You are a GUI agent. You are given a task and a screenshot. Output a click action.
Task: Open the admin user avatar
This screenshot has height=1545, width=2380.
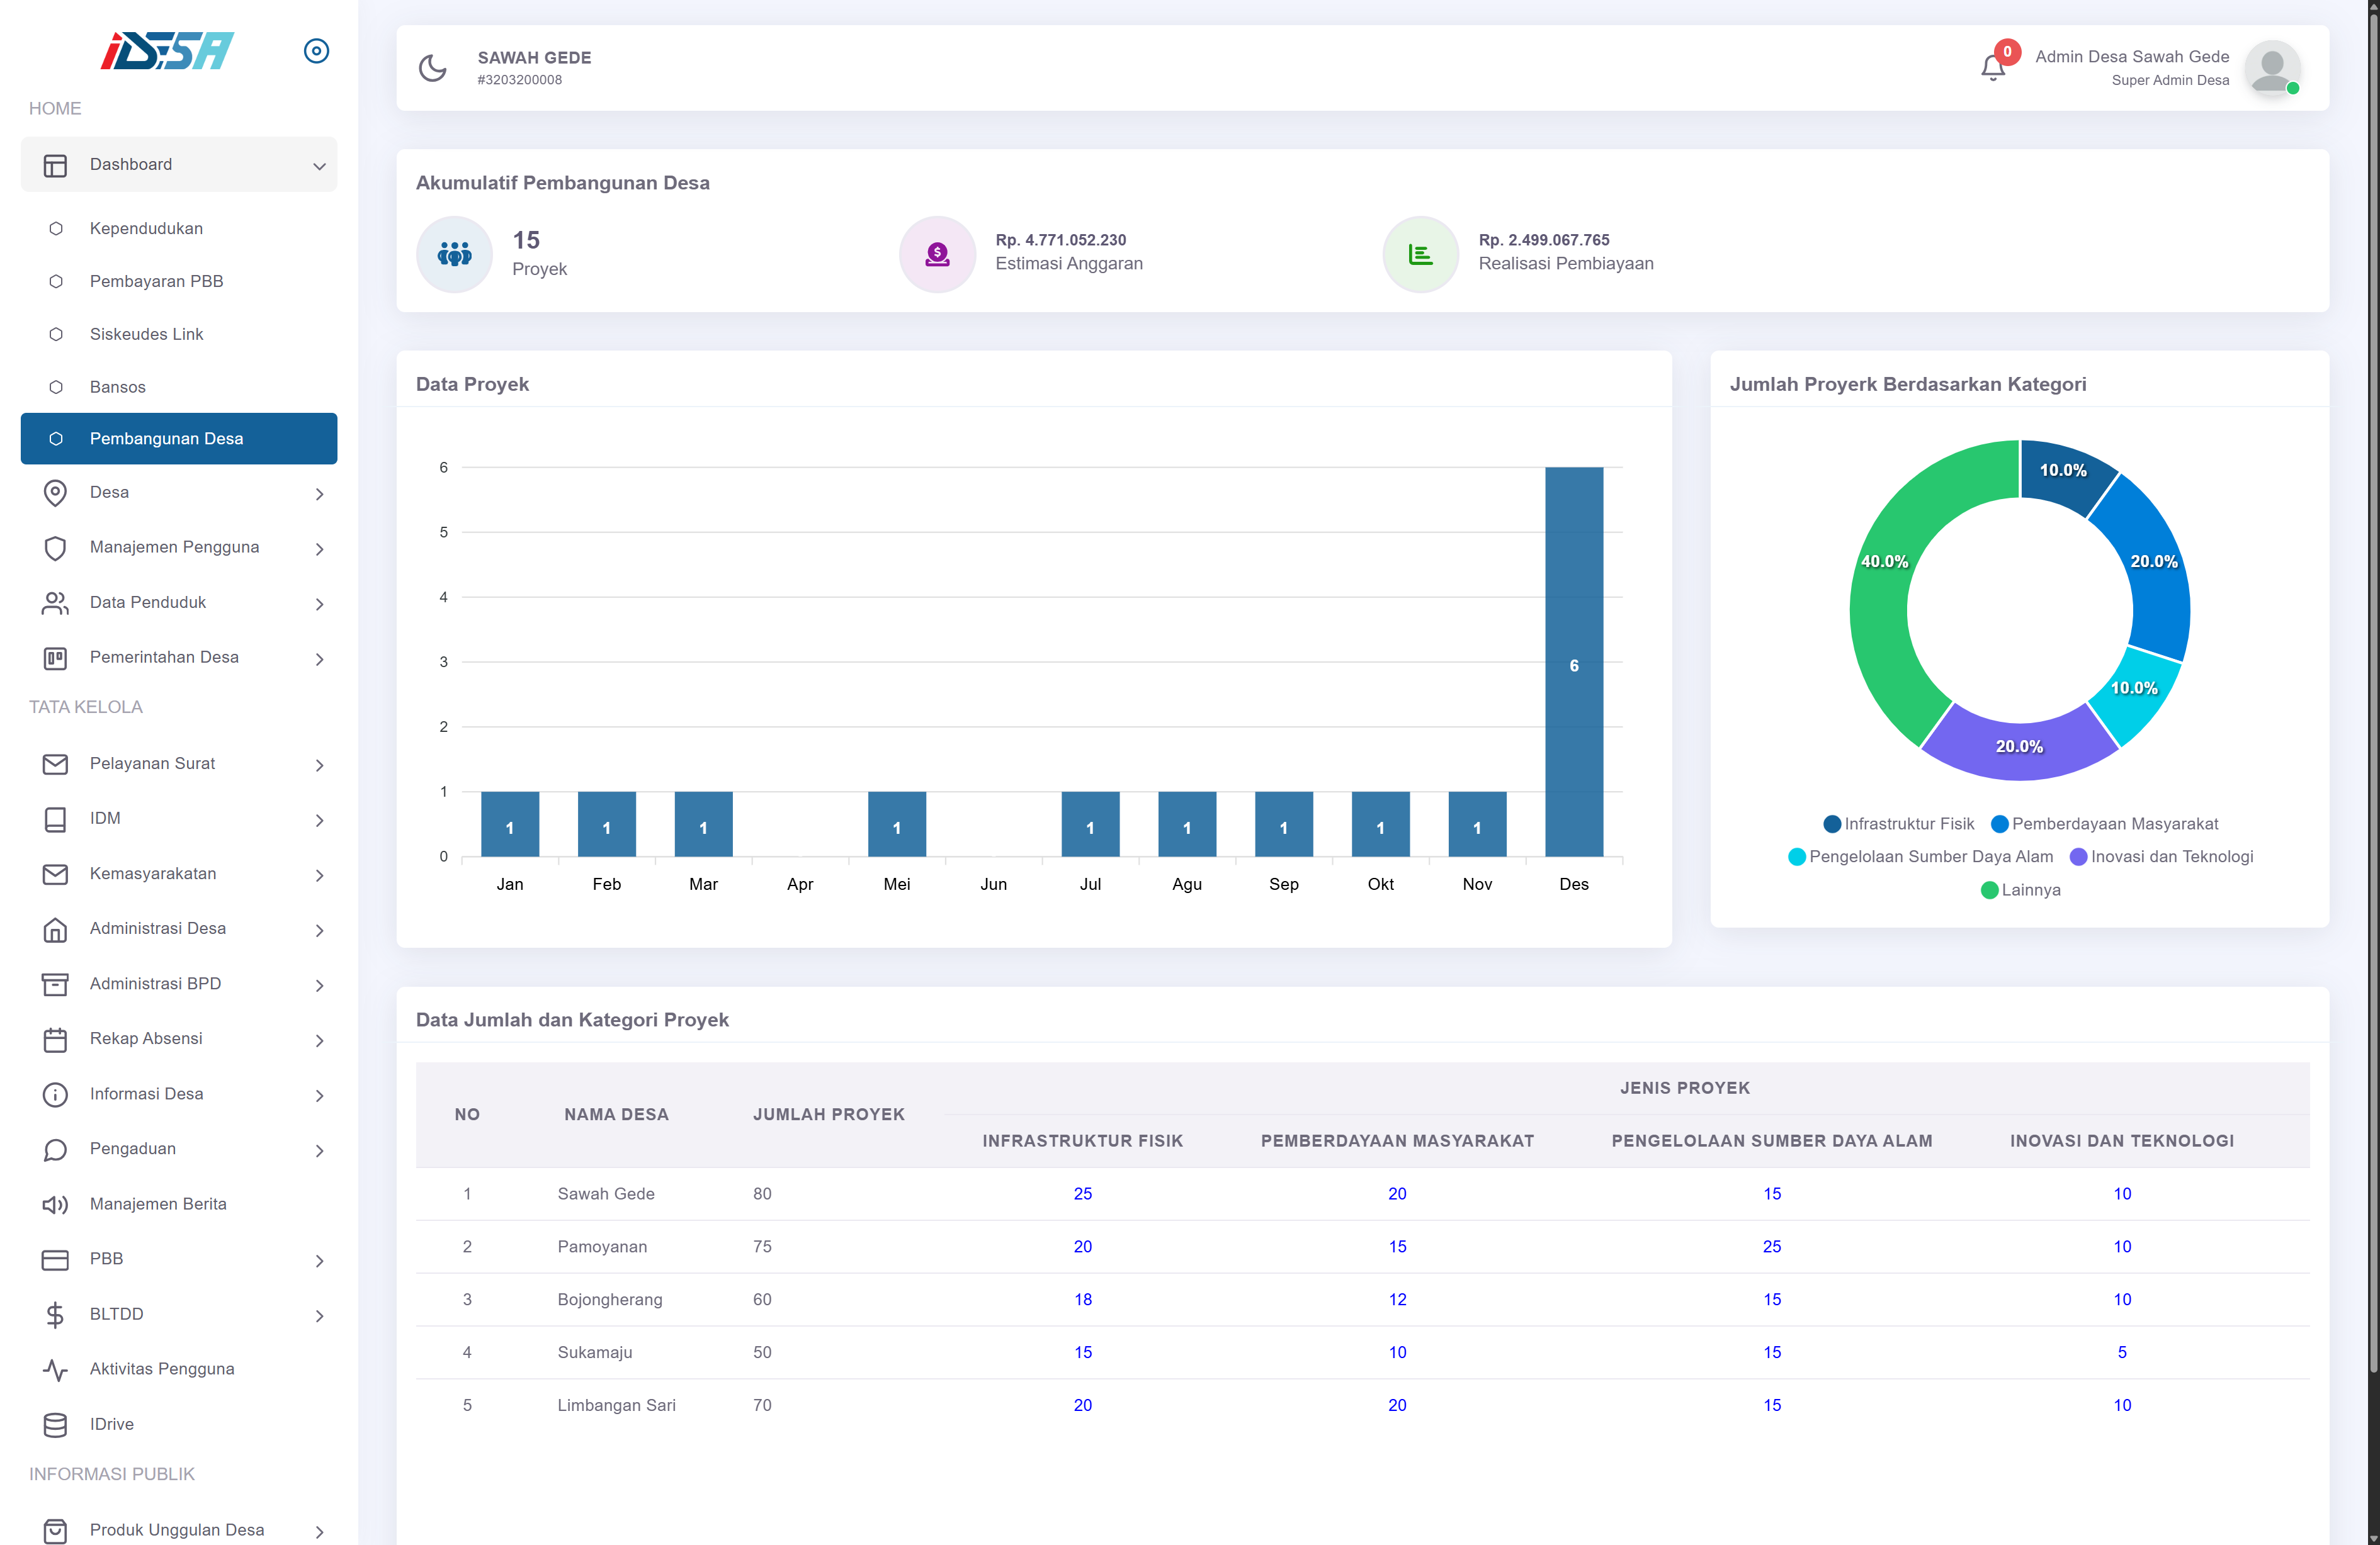click(2271, 68)
